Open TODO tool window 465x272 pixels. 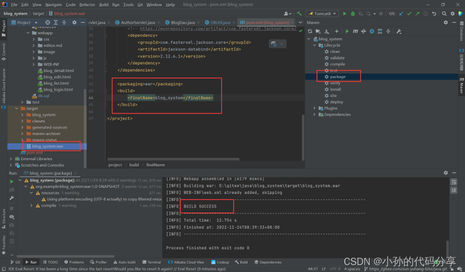(x=50, y=262)
